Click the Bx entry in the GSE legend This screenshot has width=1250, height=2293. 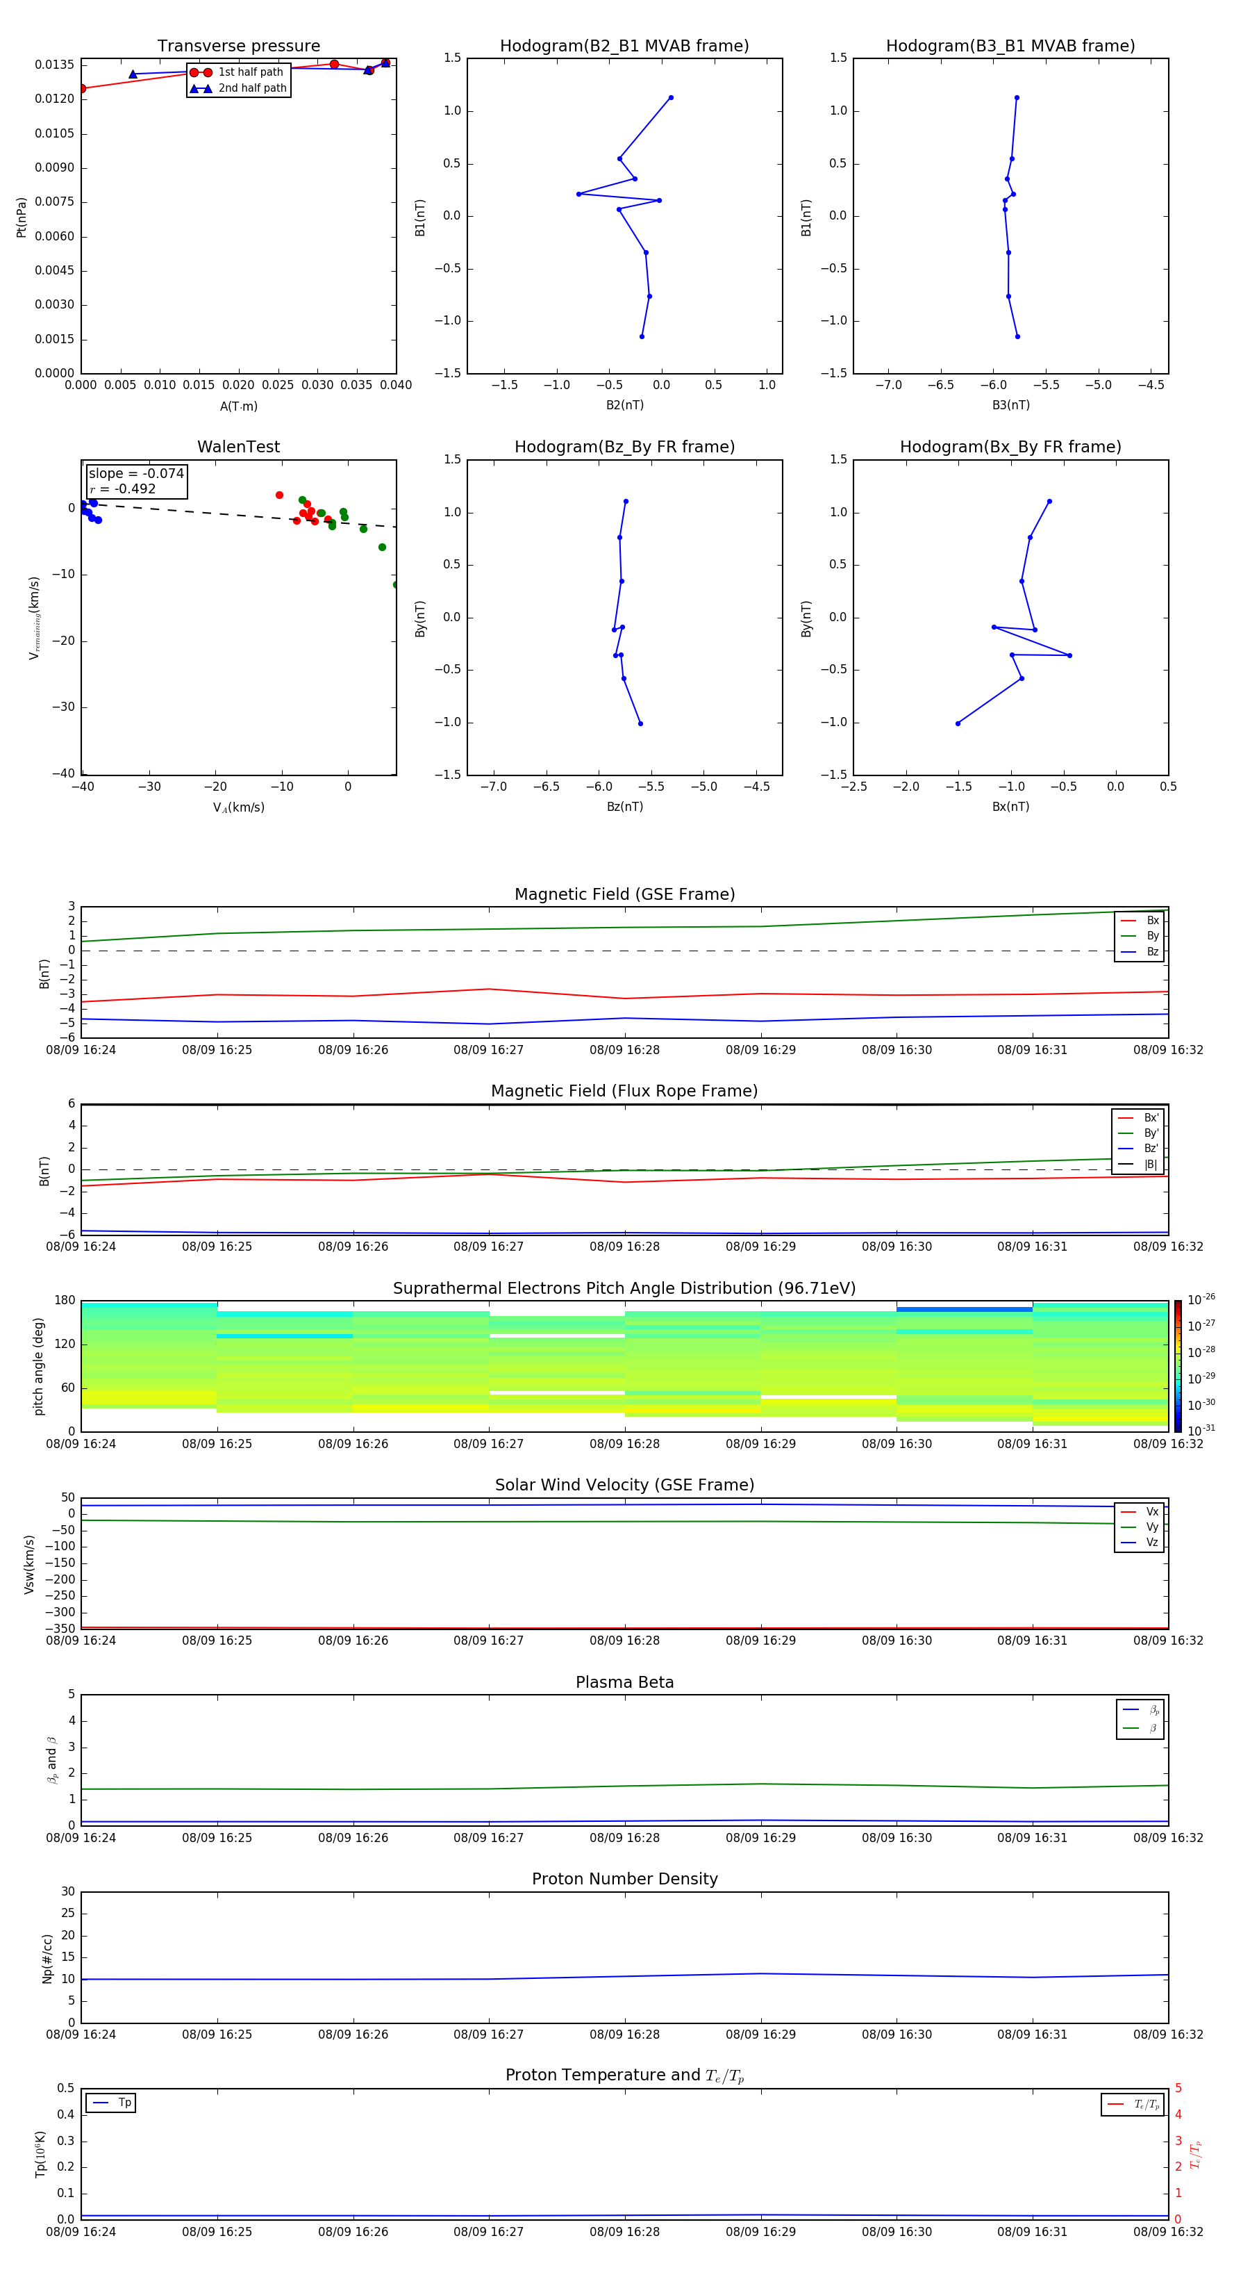(1140, 921)
